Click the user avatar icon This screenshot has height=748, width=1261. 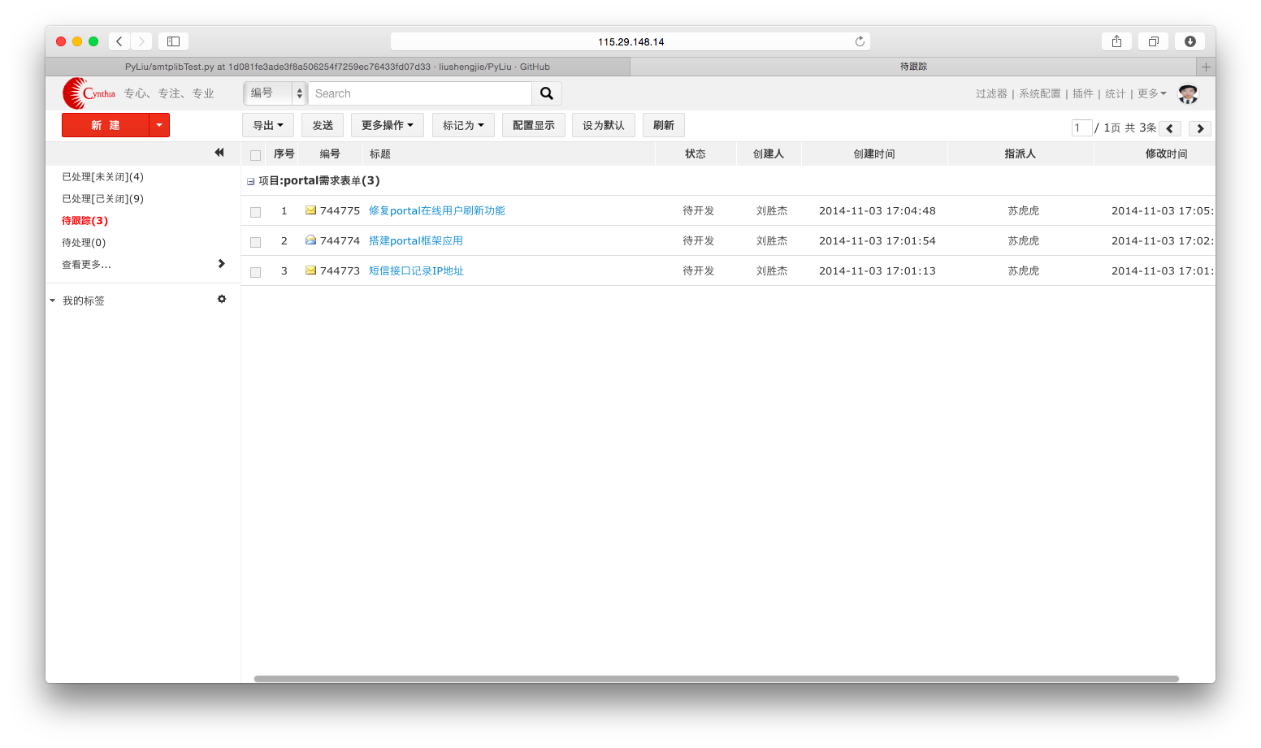tap(1188, 94)
